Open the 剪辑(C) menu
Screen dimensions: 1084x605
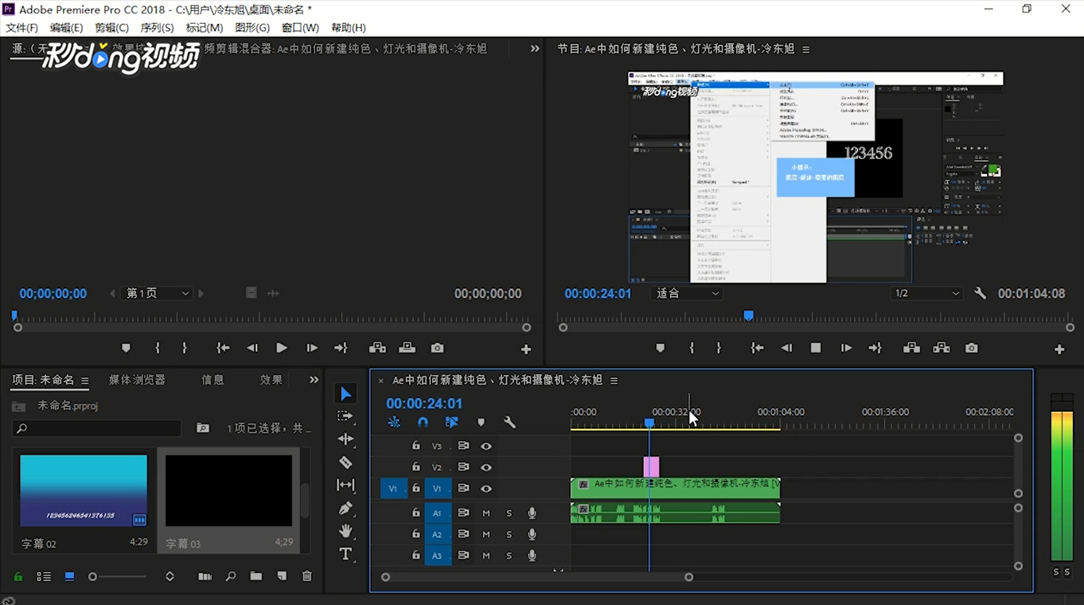coord(111,28)
